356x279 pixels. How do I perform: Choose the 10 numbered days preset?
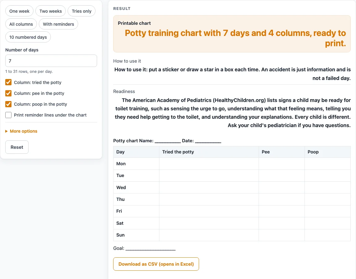(28, 37)
